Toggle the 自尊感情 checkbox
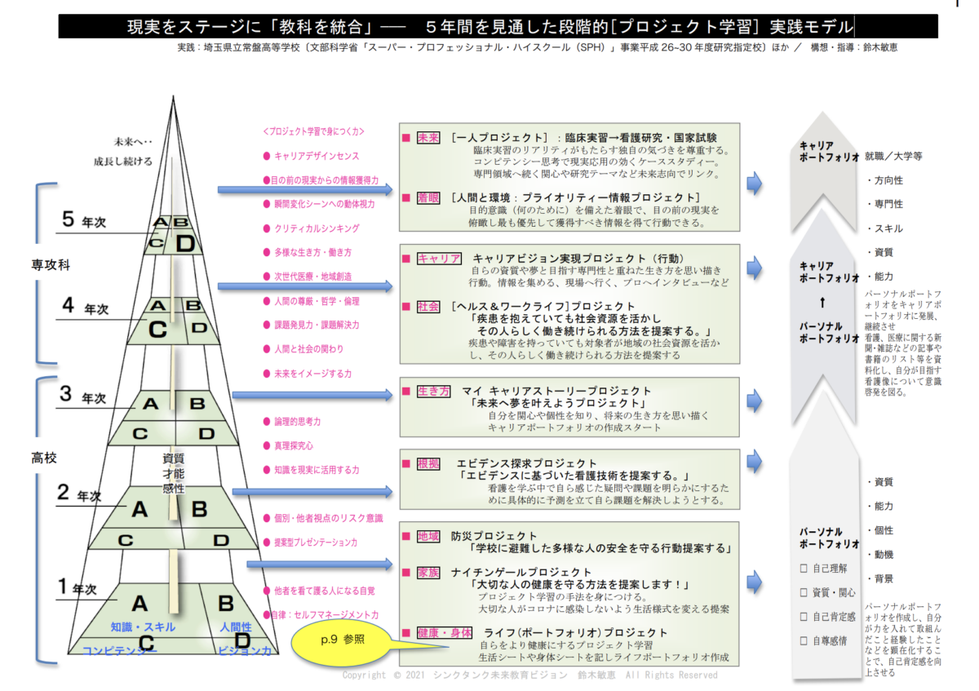 coord(804,641)
